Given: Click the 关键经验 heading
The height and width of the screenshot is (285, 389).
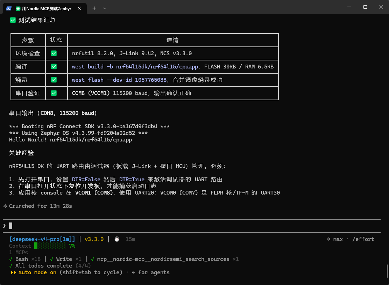Looking at the screenshot, I should 21,153.
